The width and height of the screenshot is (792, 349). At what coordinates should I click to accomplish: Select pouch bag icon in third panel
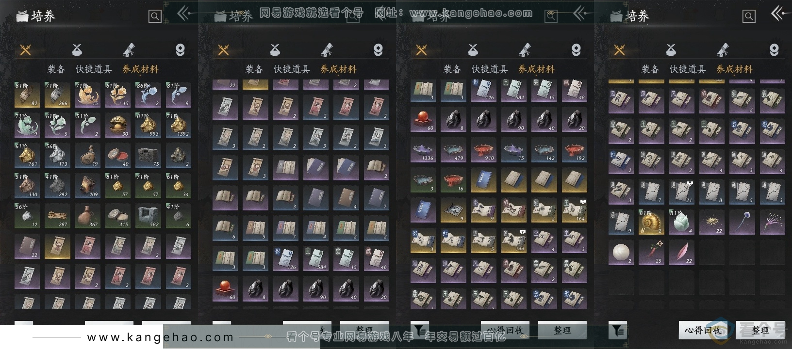click(x=473, y=49)
